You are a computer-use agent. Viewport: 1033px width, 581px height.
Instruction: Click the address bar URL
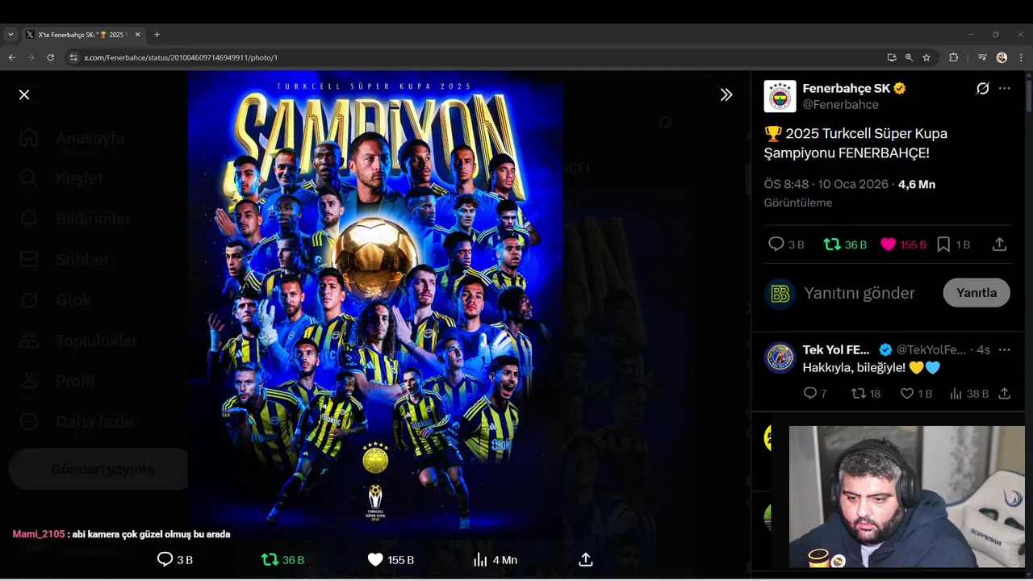tap(181, 57)
